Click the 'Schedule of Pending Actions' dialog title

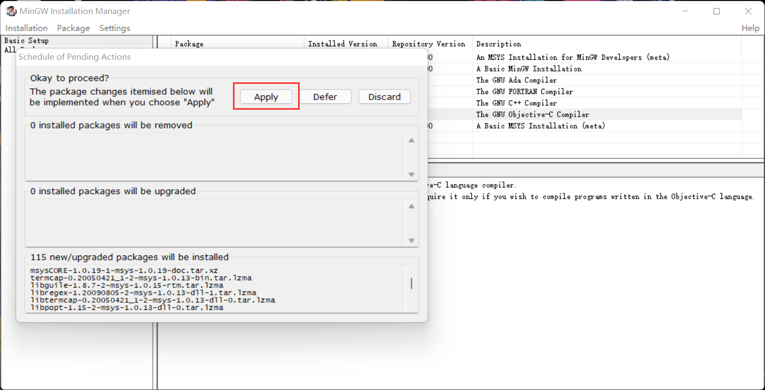click(x=75, y=56)
